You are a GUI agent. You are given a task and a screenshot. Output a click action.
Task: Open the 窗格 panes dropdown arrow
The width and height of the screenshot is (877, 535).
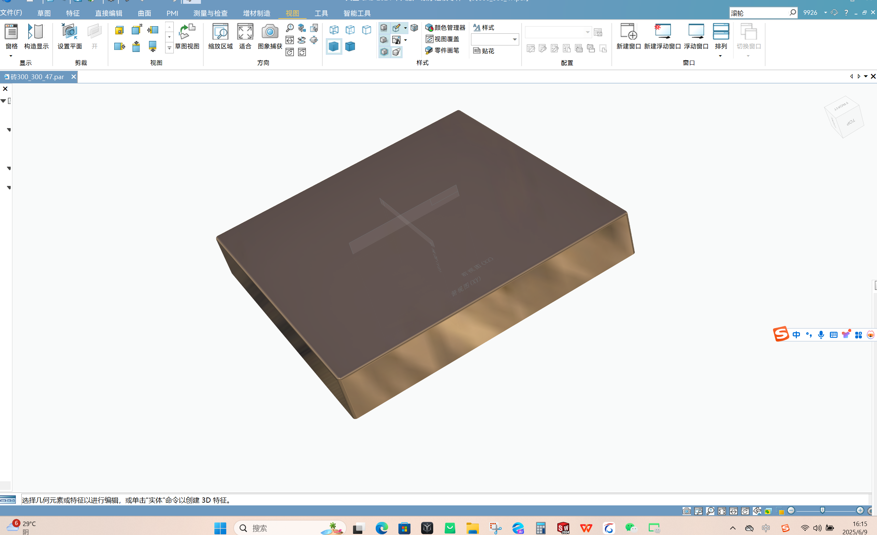pyautogui.click(x=11, y=56)
